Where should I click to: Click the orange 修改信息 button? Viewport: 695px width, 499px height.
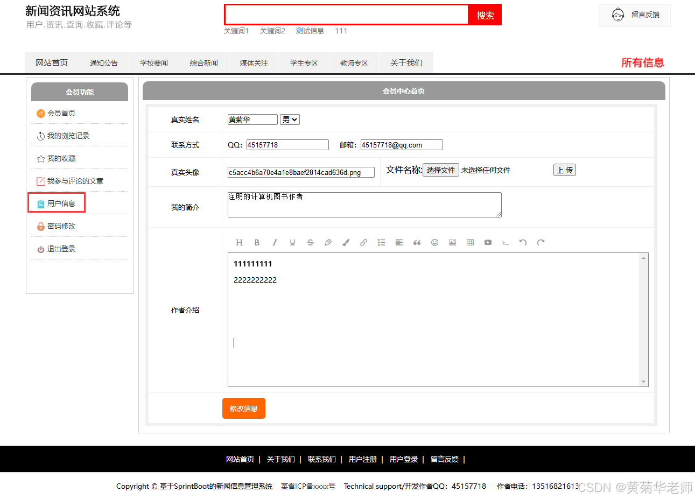[244, 408]
